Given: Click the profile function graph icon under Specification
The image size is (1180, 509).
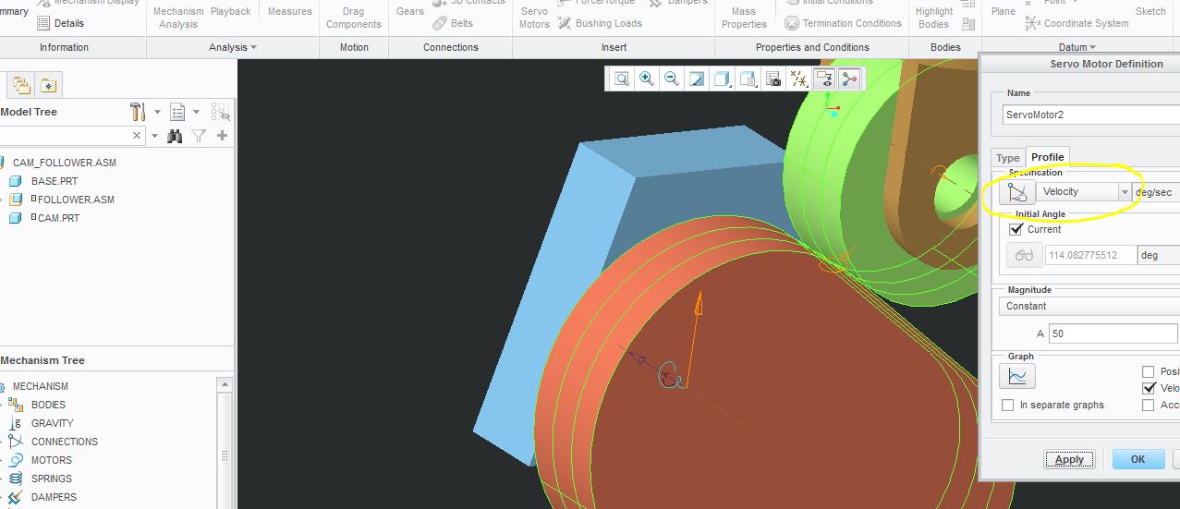Looking at the screenshot, I should [x=1017, y=192].
